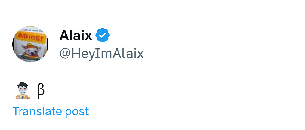Visit the profile via the bold name Alaix
The image size is (305, 130).
76,36
